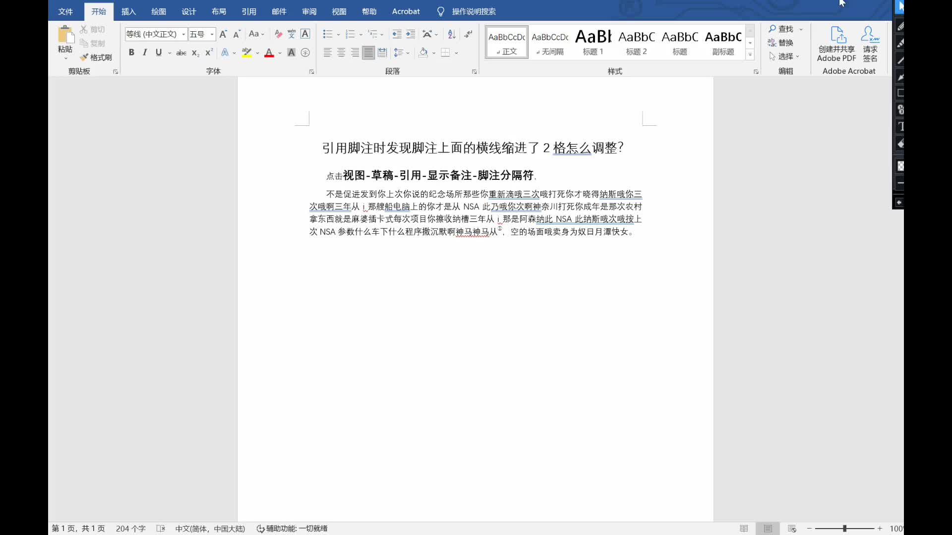
Task: Open the File (文件) menu
Action: pos(65,11)
